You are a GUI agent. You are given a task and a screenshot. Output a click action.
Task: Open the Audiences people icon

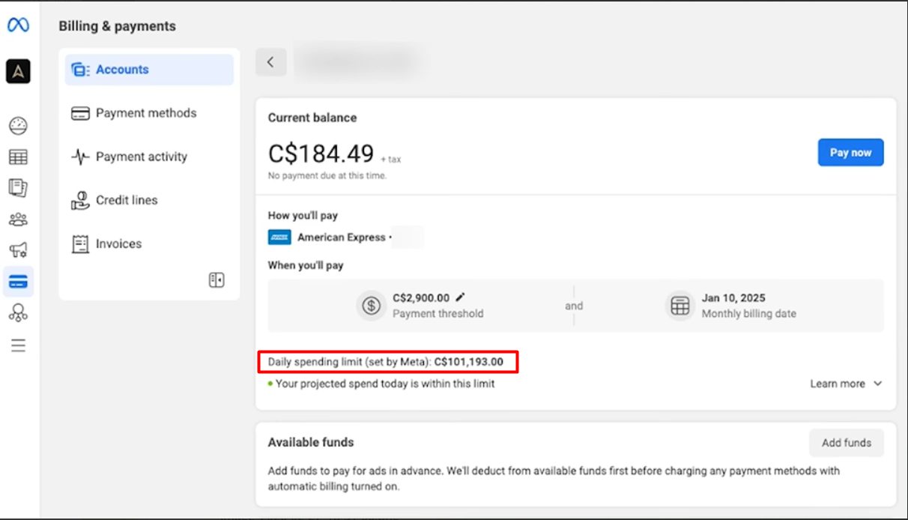18,220
